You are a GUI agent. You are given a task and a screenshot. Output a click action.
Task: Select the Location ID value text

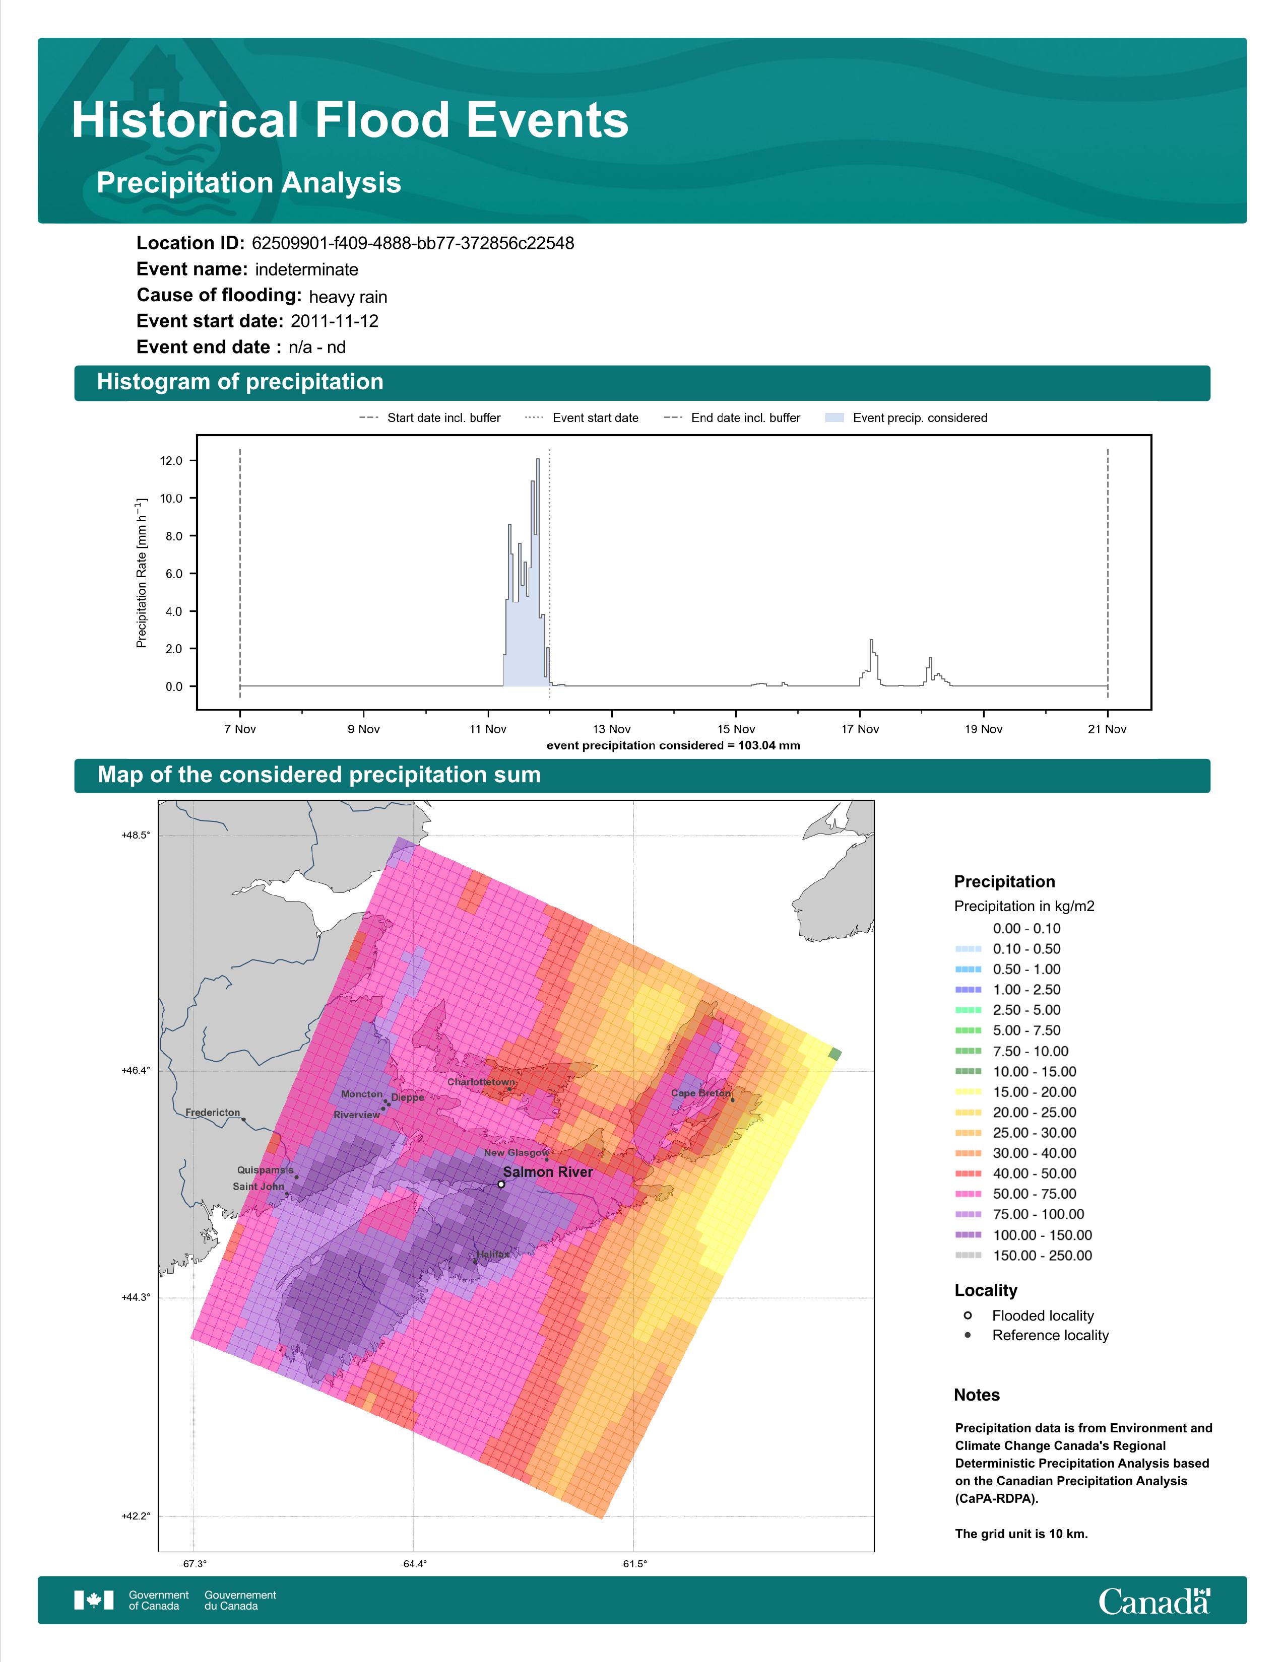pyautogui.click(x=413, y=244)
